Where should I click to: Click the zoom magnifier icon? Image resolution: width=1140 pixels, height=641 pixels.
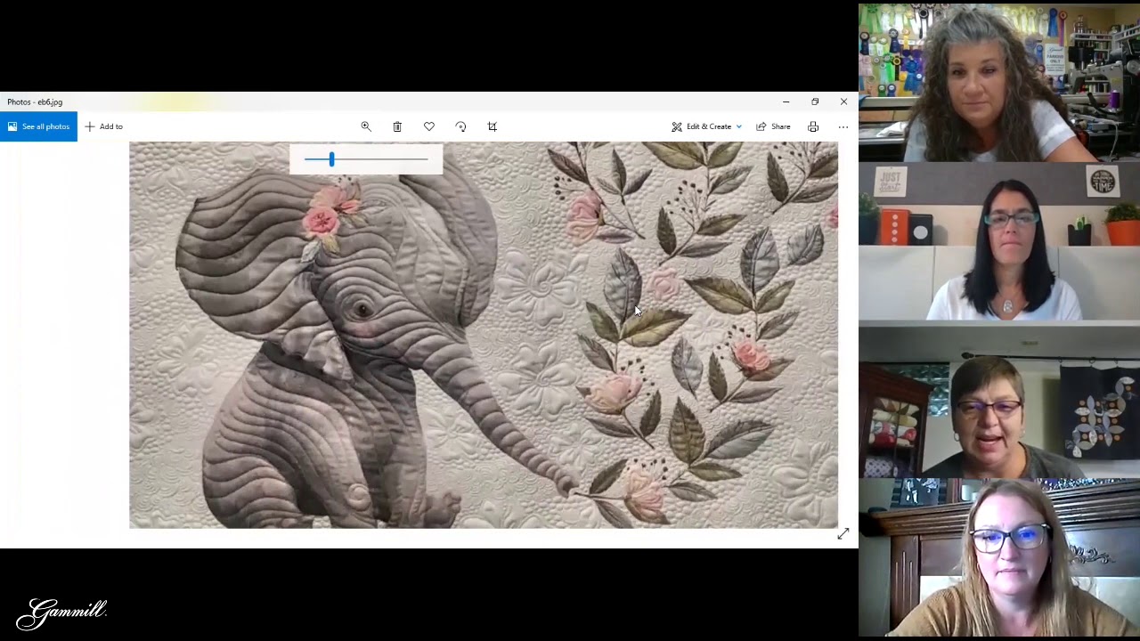click(x=366, y=126)
